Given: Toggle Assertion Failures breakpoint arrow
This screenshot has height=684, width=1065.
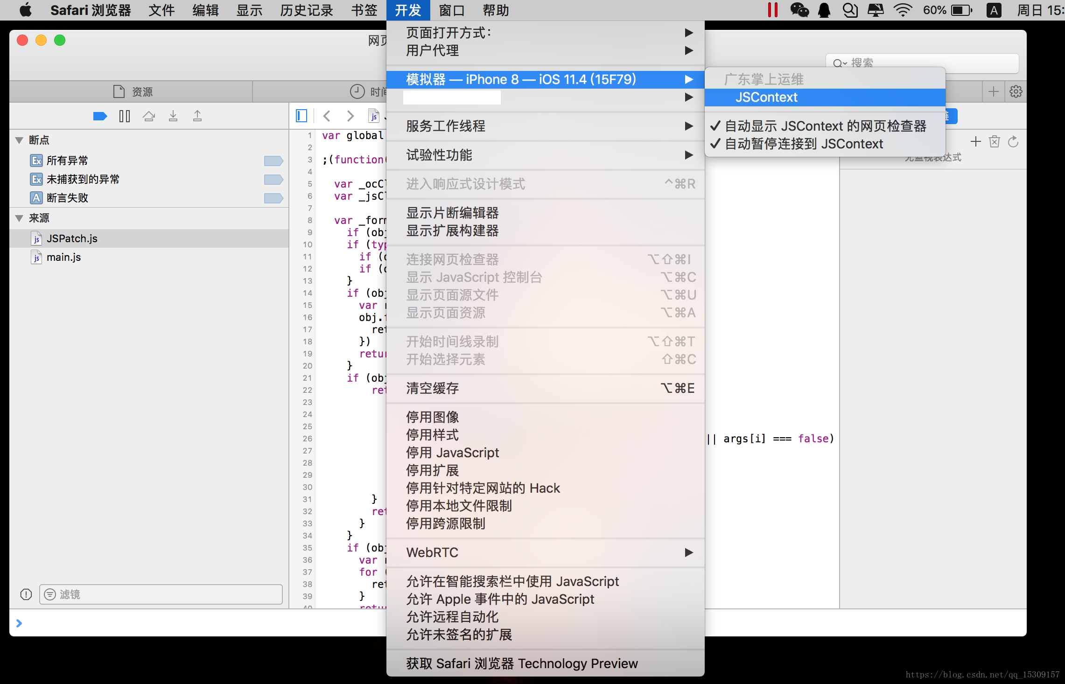Looking at the screenshot, I should click(x=273, y=198).
